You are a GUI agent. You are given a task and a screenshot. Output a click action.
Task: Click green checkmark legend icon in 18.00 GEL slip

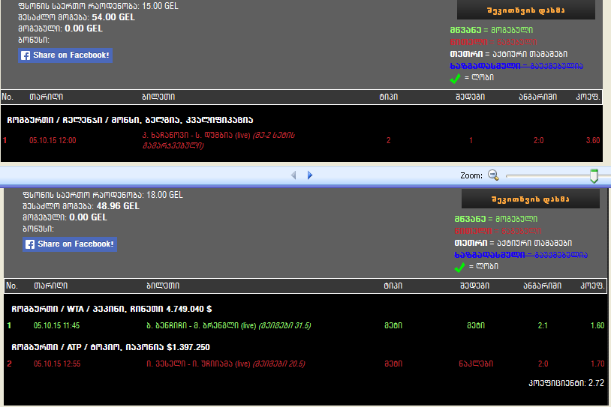[x=459, y=268]
